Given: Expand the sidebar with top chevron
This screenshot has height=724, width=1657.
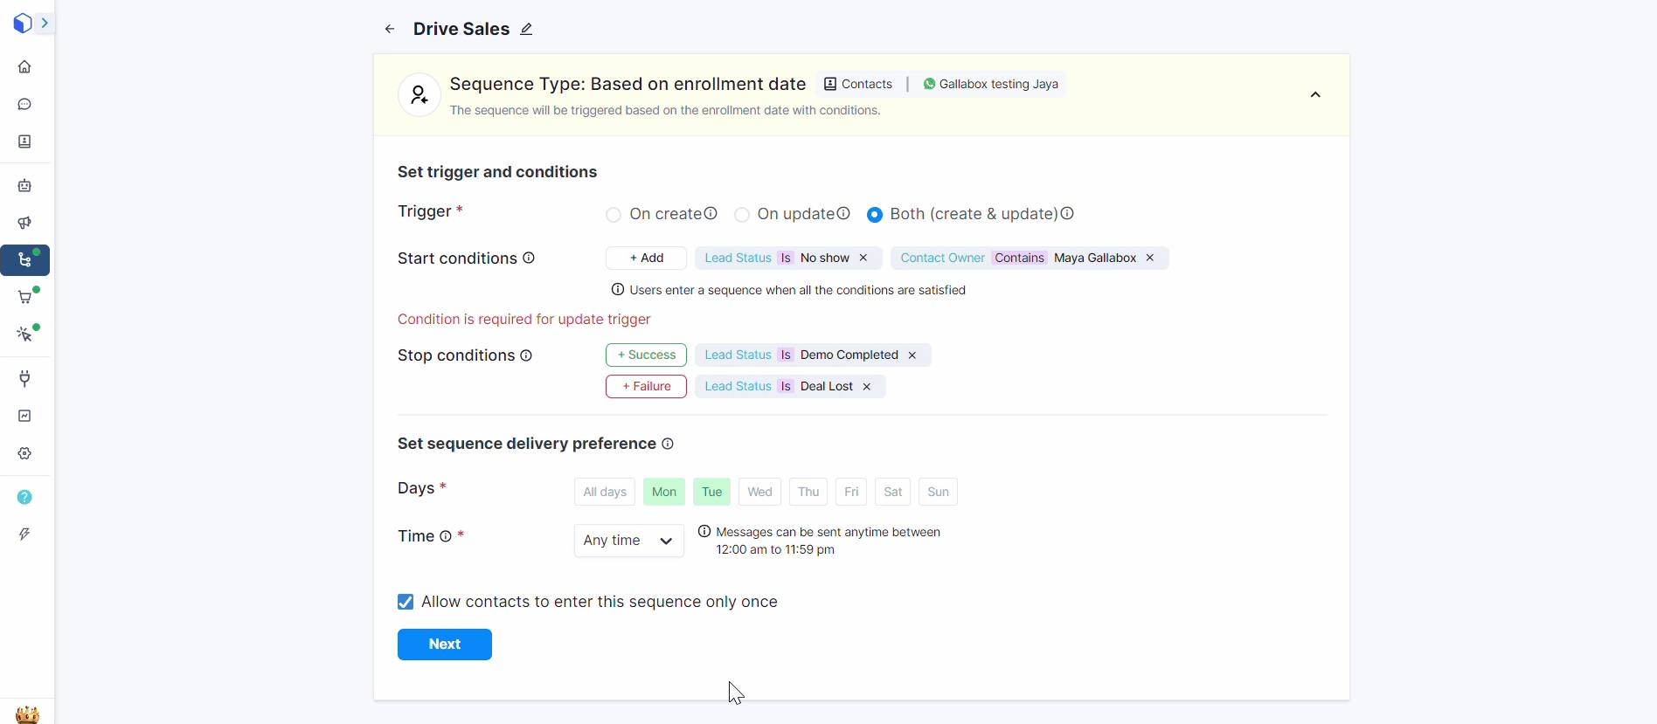Looking at the screenshot, I should 45,24.
